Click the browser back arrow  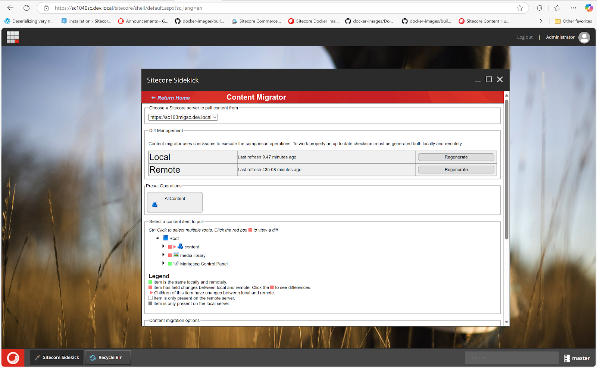10,8
